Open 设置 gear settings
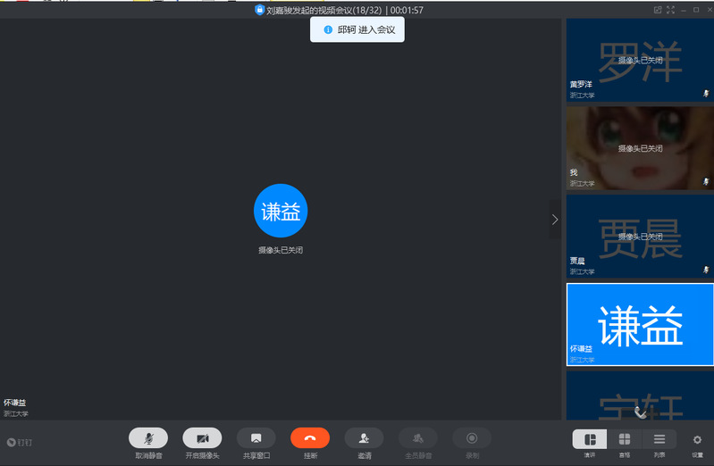Viewport: 714px width, 466px height. [697, 439]
